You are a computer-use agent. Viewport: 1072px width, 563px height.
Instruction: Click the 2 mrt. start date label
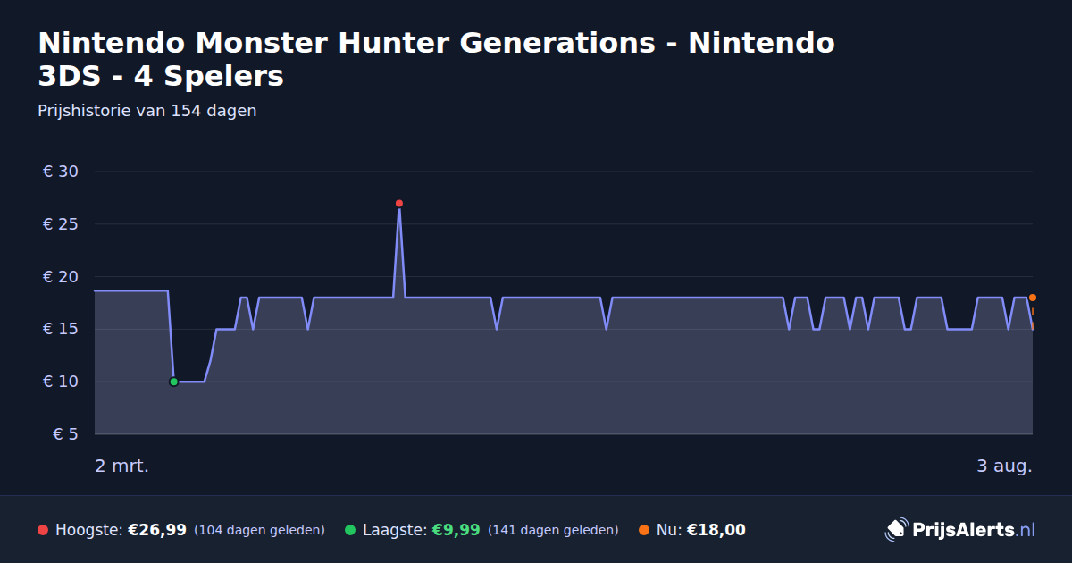click(x=122, y=466)
